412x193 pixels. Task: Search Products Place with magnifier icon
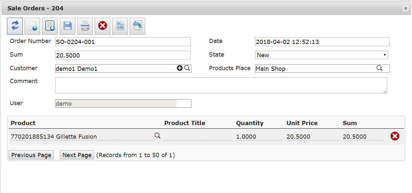(x=379, y=68)
